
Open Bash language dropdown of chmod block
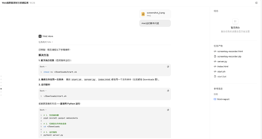click(x=43, y=67)
